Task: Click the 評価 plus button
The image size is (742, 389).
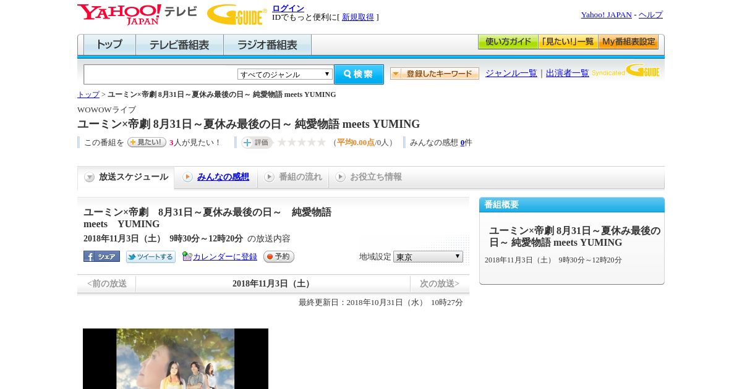Action: [x=257, y=143]
